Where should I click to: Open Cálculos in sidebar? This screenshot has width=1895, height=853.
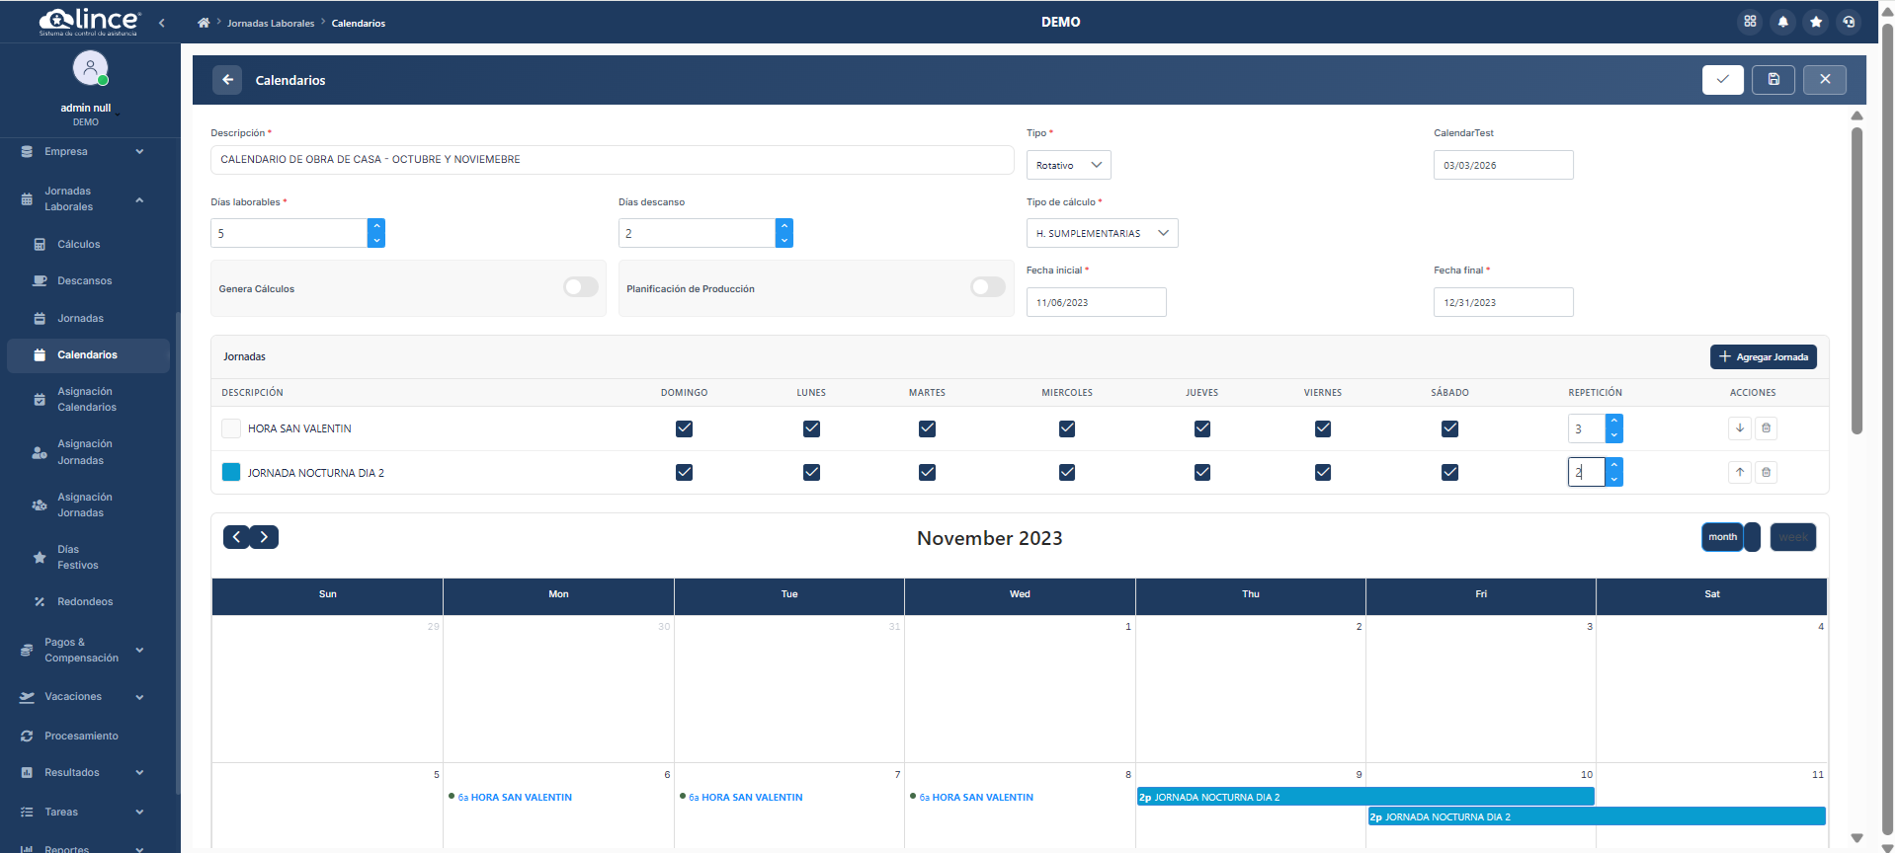(x=78, y=244)
